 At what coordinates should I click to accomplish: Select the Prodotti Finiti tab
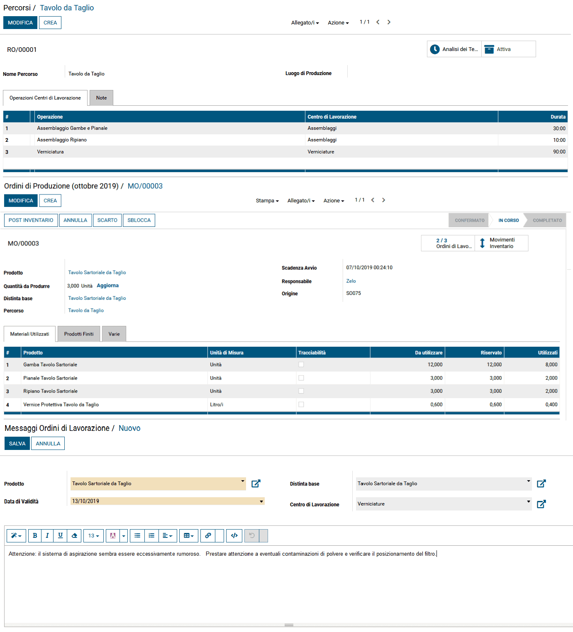pyautogui.click(x=79, y=334)
